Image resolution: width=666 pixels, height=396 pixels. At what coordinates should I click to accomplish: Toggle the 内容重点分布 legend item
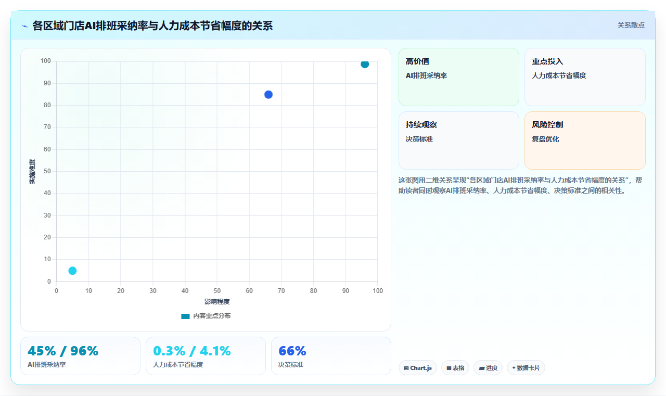point(206,316)
